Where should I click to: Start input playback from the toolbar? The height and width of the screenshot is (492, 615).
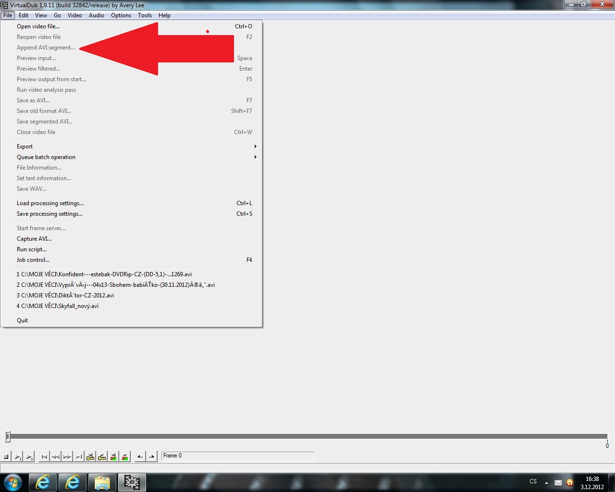tap(18, 456)
